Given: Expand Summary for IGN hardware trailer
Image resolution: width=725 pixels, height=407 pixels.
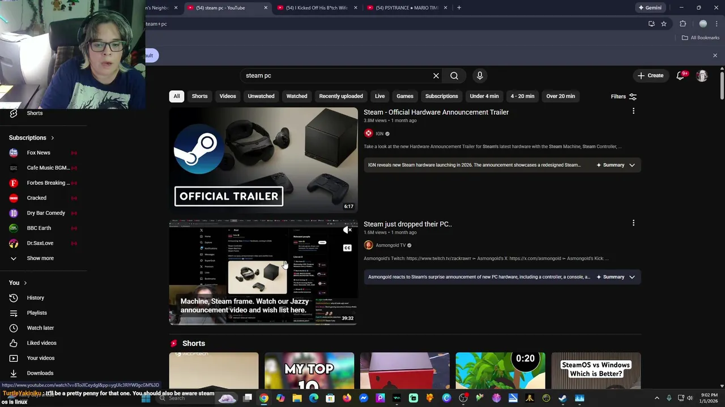Looking at the screenshot, I should 616,165.
